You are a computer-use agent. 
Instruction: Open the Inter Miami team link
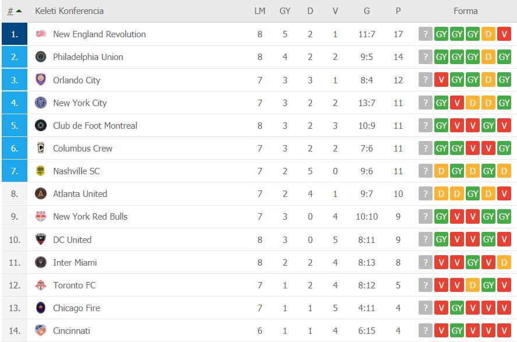coord(75,263)
